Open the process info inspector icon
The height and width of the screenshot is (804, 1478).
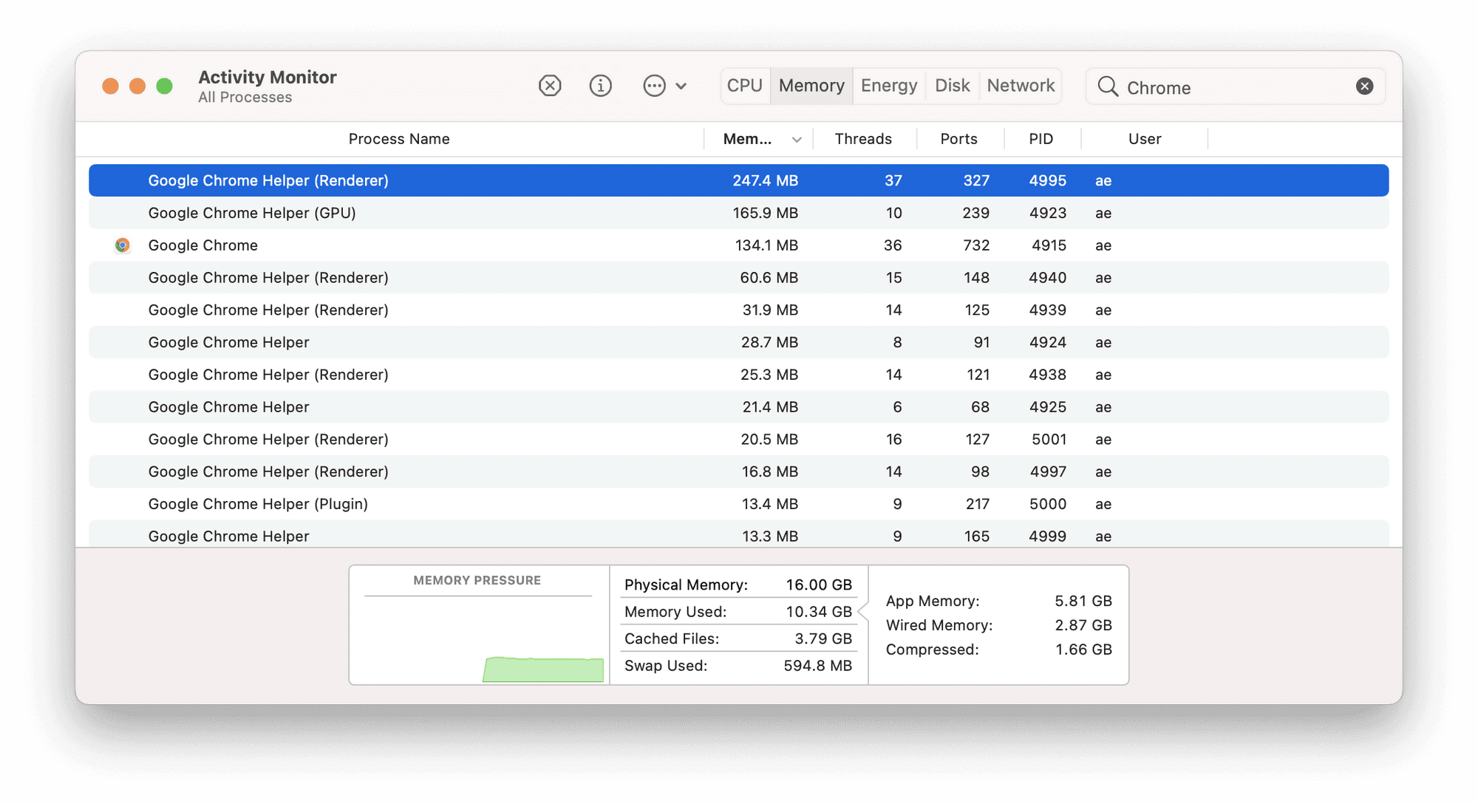coord(600,86)
